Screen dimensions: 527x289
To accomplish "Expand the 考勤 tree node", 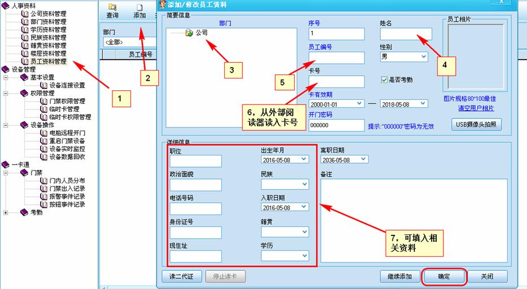I will pos(6,212).
